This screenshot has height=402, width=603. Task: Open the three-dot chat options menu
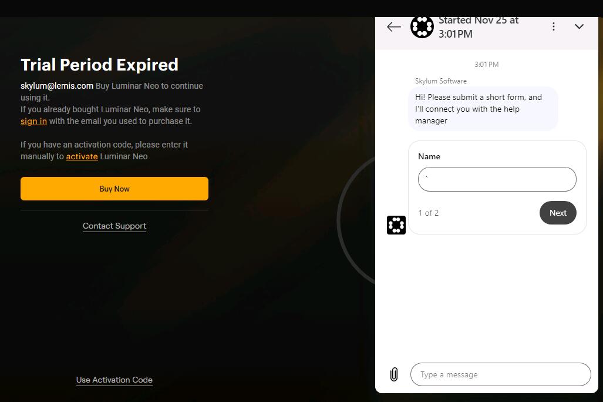[554, 27]
